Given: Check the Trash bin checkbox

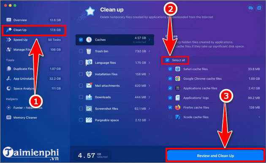Looking at the screenshot, I should pos(81,51).
